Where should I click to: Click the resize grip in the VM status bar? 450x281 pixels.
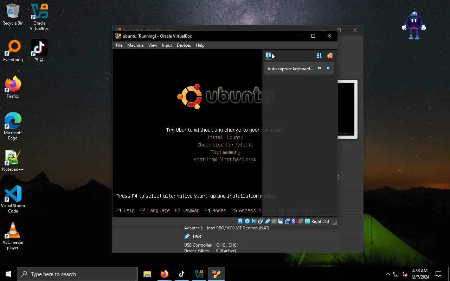pyautogui.click(x=335, y=222)
